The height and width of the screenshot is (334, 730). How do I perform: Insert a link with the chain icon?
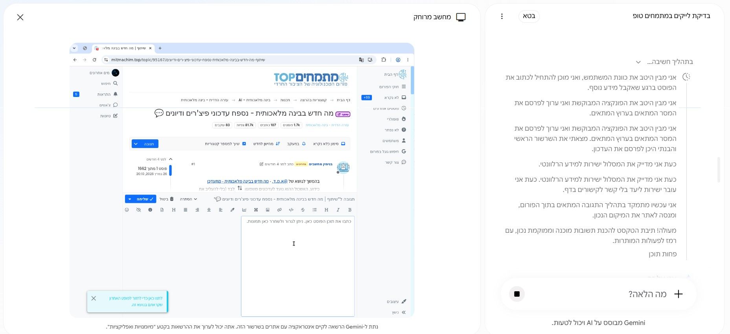pyautogui.click(x=279, y=210)
